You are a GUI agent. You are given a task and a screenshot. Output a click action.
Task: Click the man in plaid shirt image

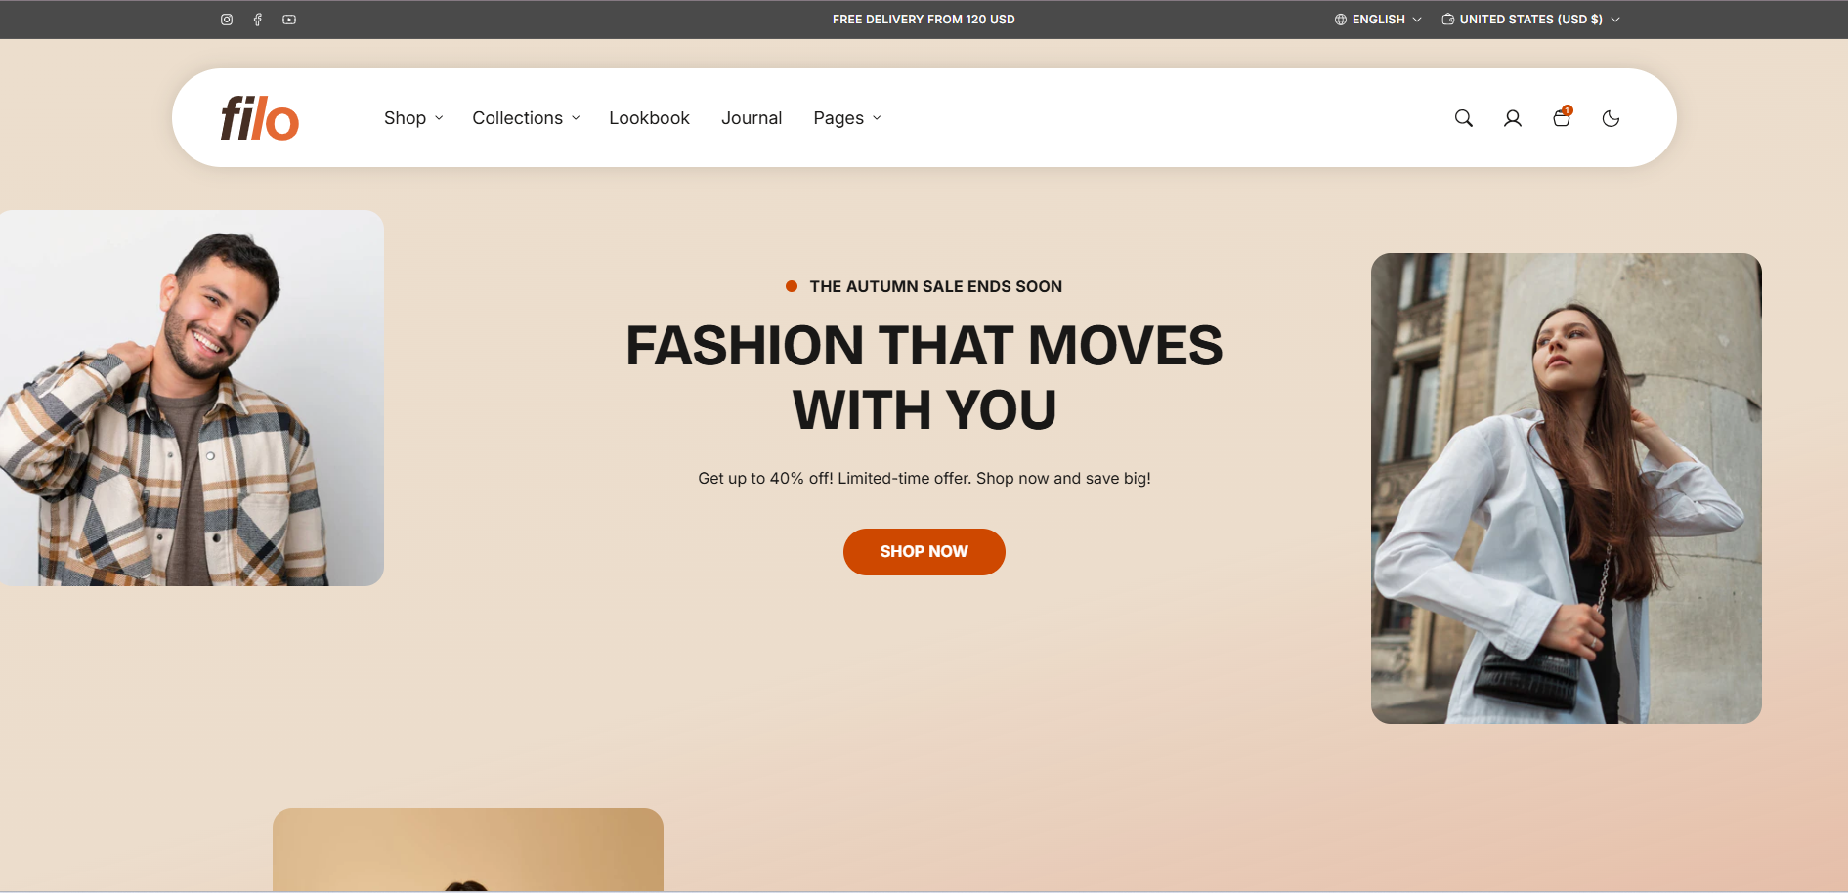(x=192, y=398)
